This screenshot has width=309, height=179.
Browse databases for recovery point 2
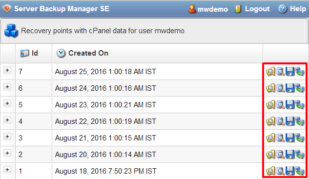280,154
